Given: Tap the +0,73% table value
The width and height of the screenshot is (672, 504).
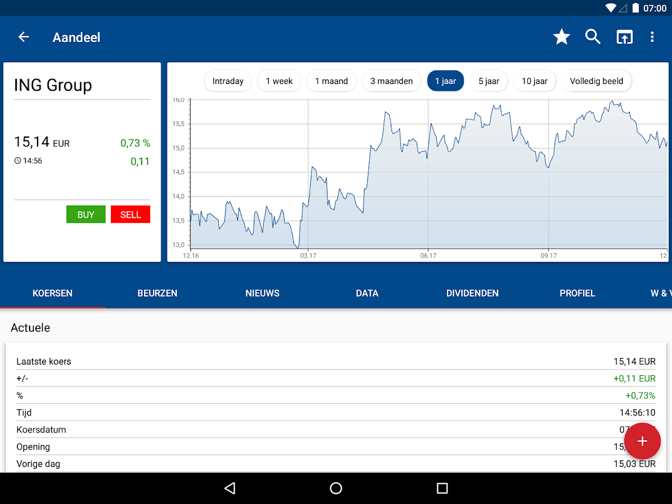Looking at the screenshot, I should click(640, 396).
